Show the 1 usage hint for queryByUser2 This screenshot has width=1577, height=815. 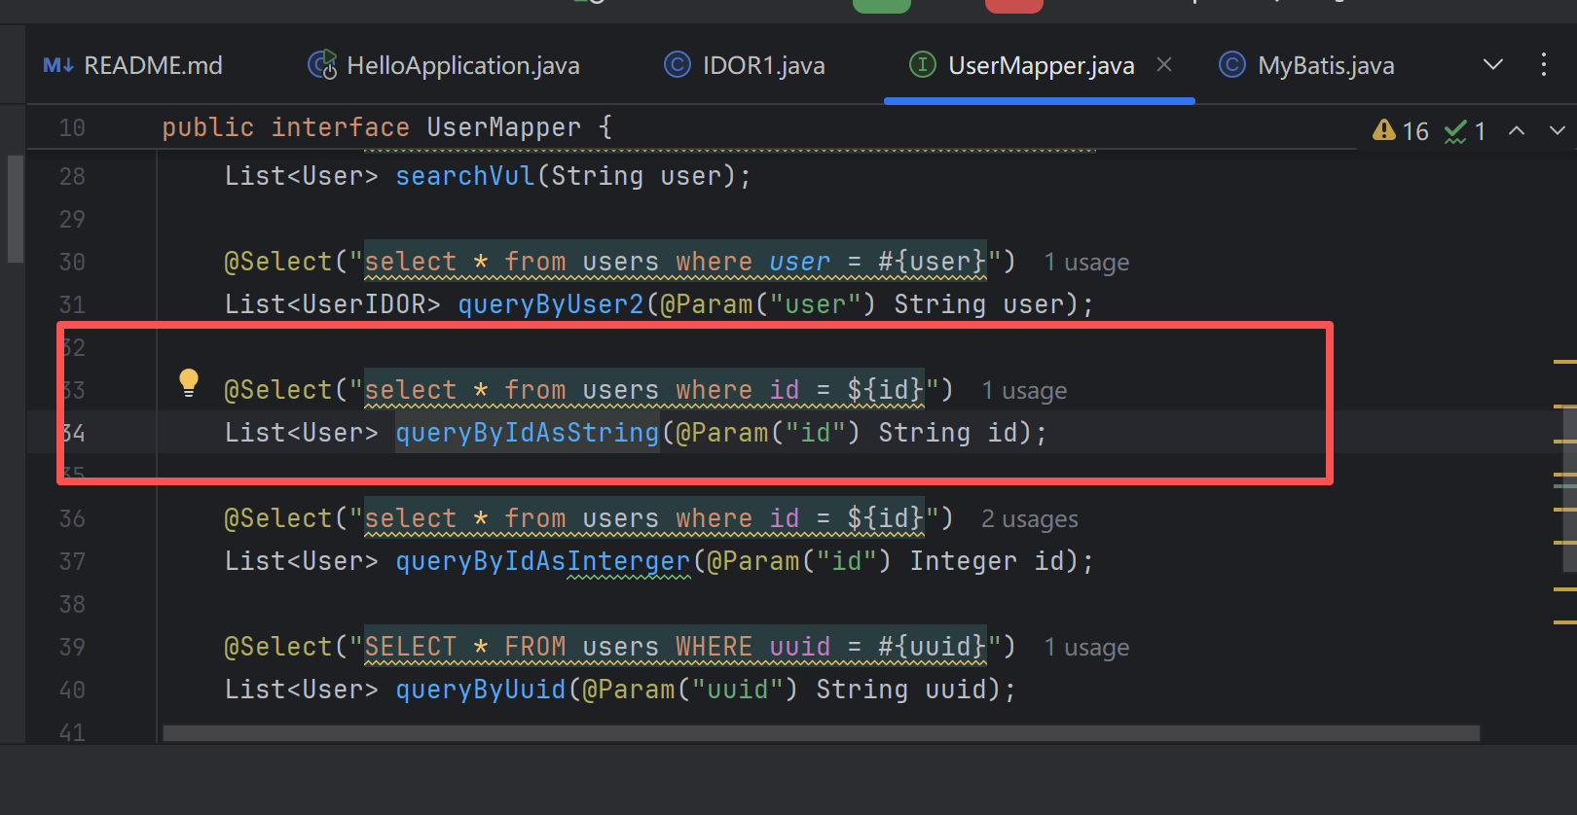tap(1086, 263)
